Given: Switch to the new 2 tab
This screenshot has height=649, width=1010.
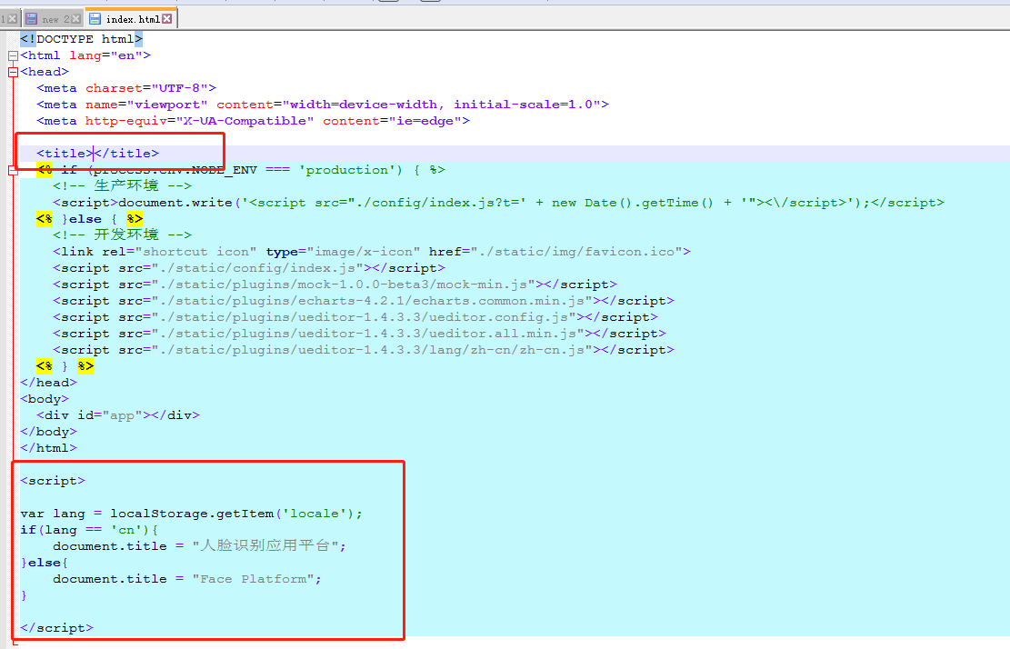Looking at the screenshot, I should tap(55, 19).
